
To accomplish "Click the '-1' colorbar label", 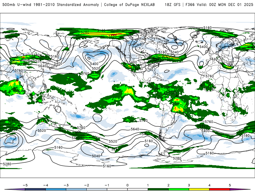I will [107, 185].
